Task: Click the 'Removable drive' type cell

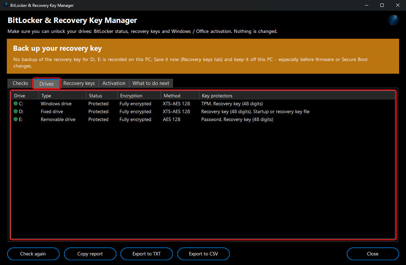Action: click(x=58, y=119)
